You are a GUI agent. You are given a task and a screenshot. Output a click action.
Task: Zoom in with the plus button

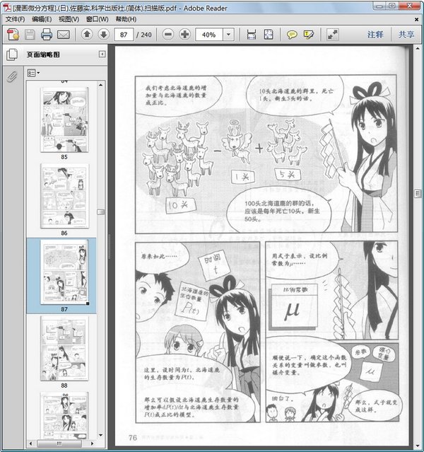(184, 35)
